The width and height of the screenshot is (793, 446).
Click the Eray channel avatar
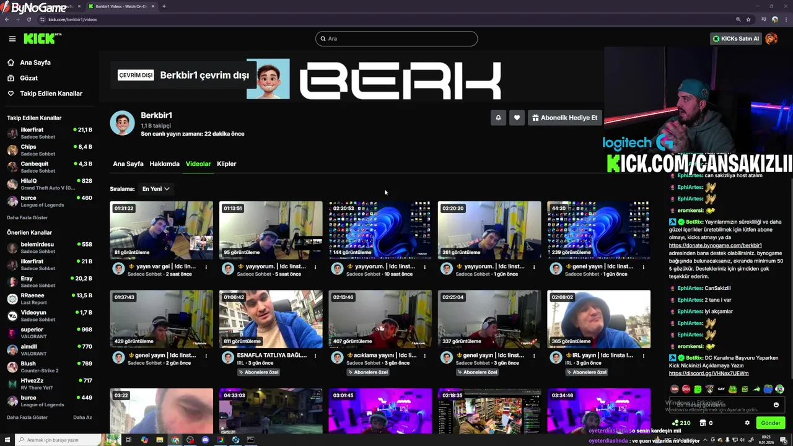pyautogui.click(x=12, y=282)
